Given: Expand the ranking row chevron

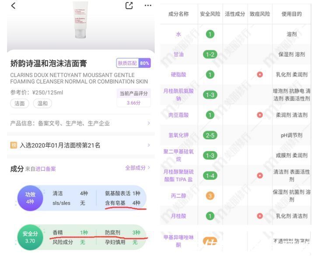Looking at the screenshot, I should (149, 145).
